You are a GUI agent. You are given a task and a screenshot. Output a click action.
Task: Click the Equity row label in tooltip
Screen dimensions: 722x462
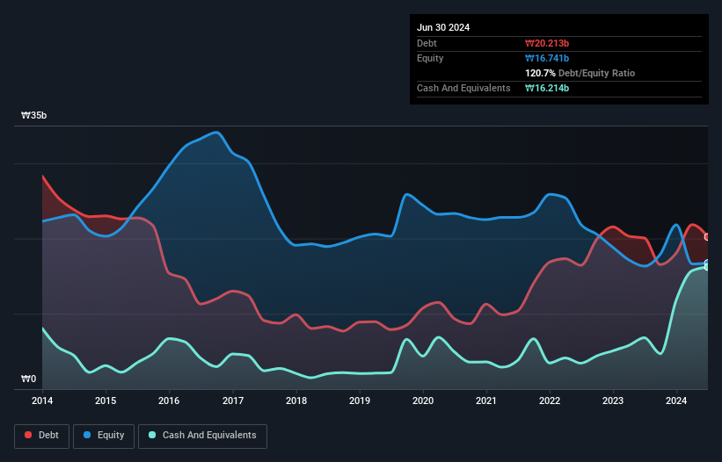(x=430, y=58)
